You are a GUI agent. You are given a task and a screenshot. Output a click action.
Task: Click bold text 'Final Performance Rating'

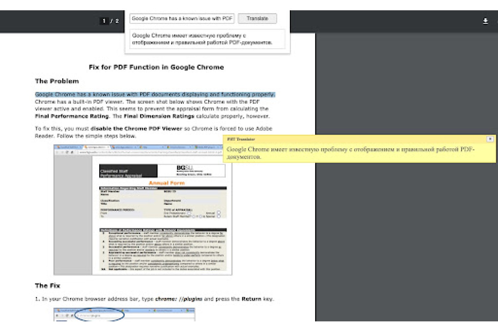click(72, 116)
